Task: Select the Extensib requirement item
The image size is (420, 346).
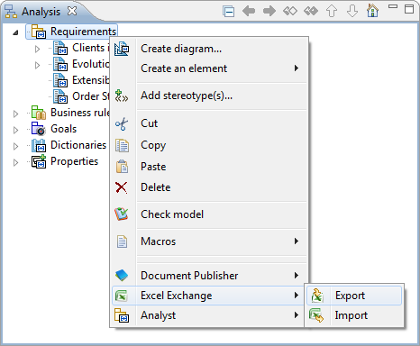Action: tap(90, 80)
